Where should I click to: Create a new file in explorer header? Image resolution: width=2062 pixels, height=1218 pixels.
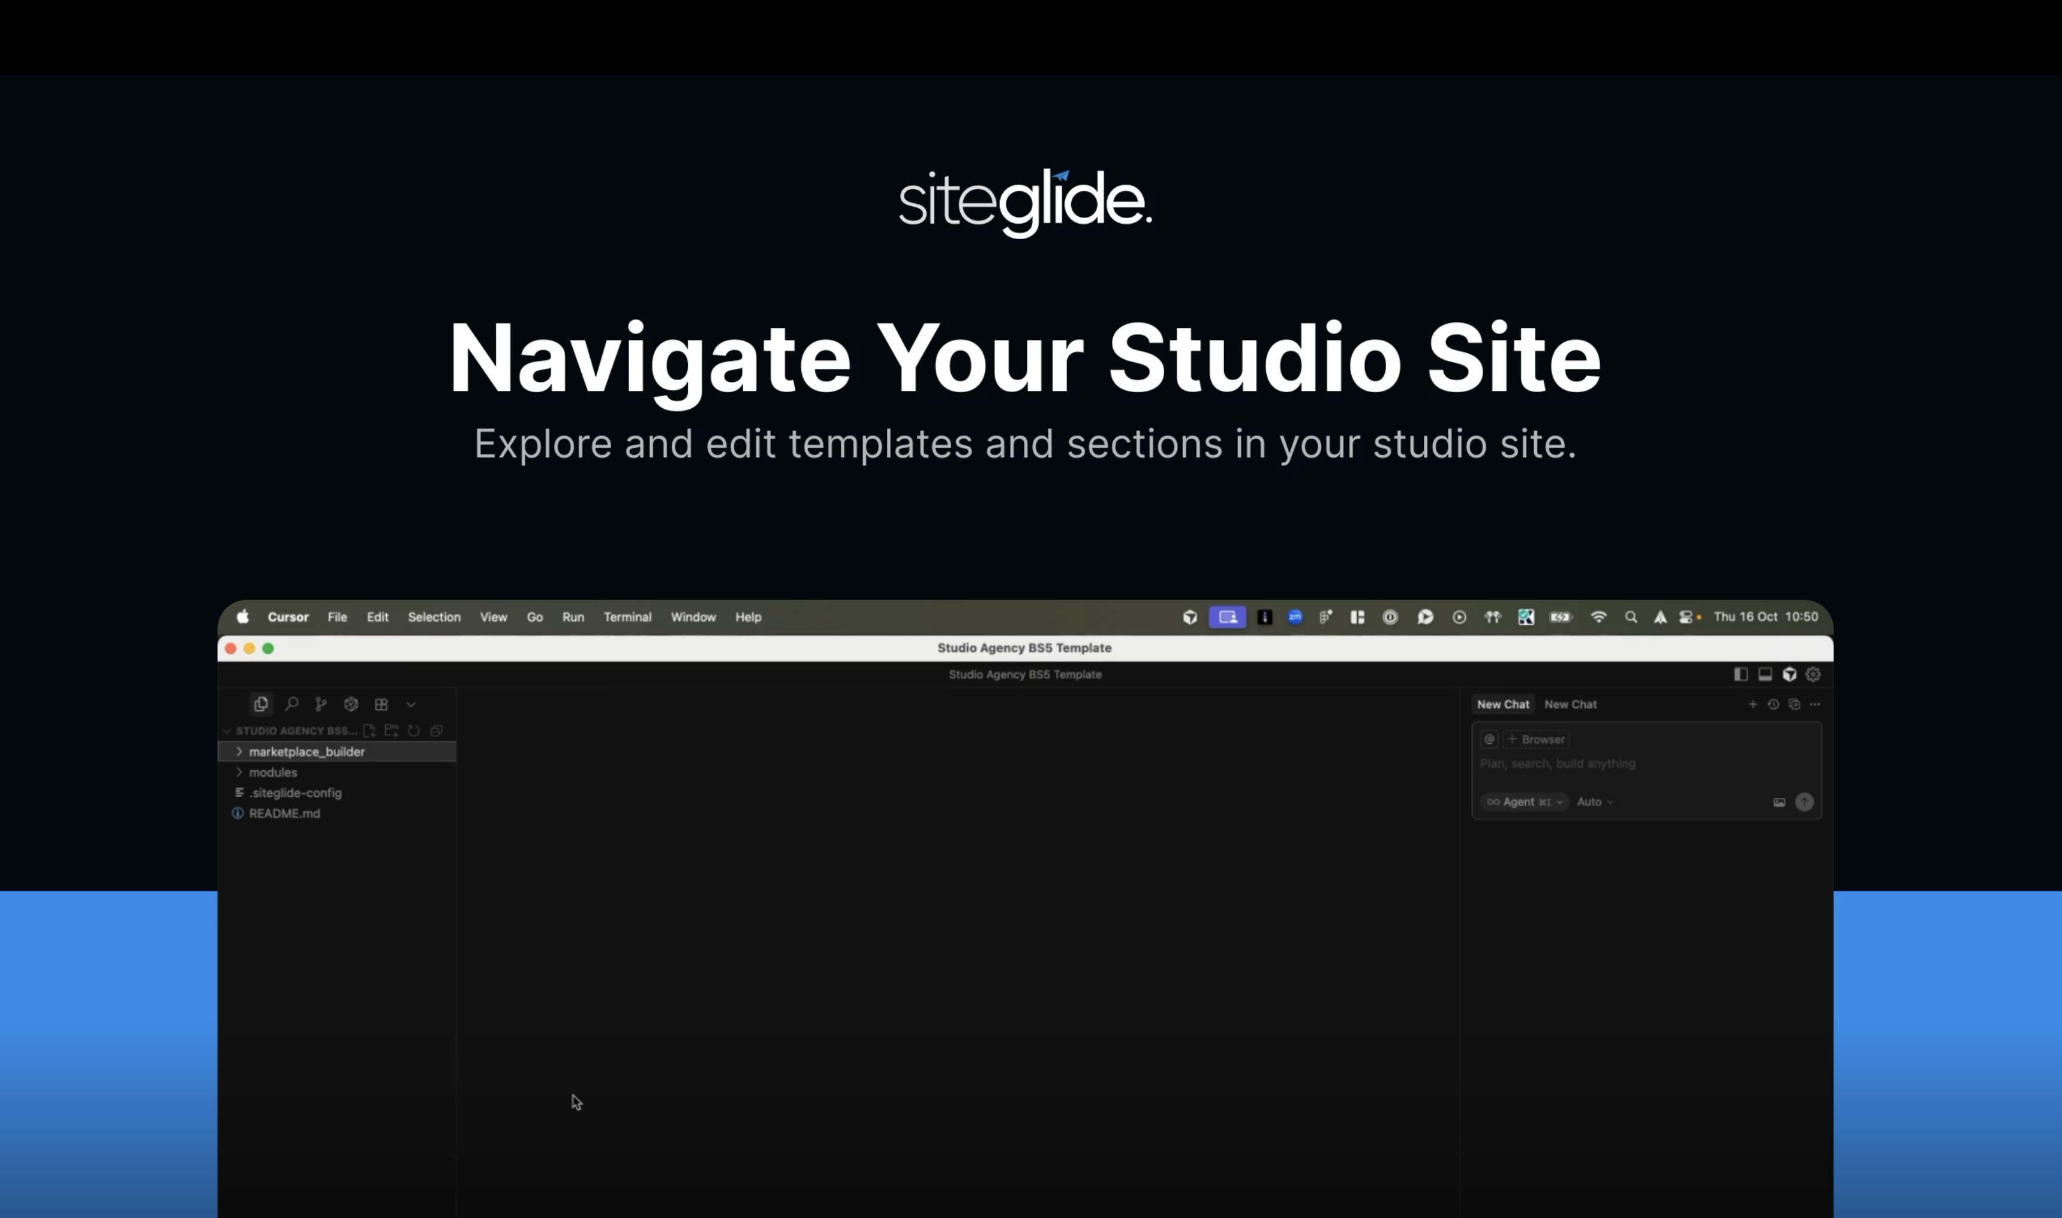(x=369, y=731)
